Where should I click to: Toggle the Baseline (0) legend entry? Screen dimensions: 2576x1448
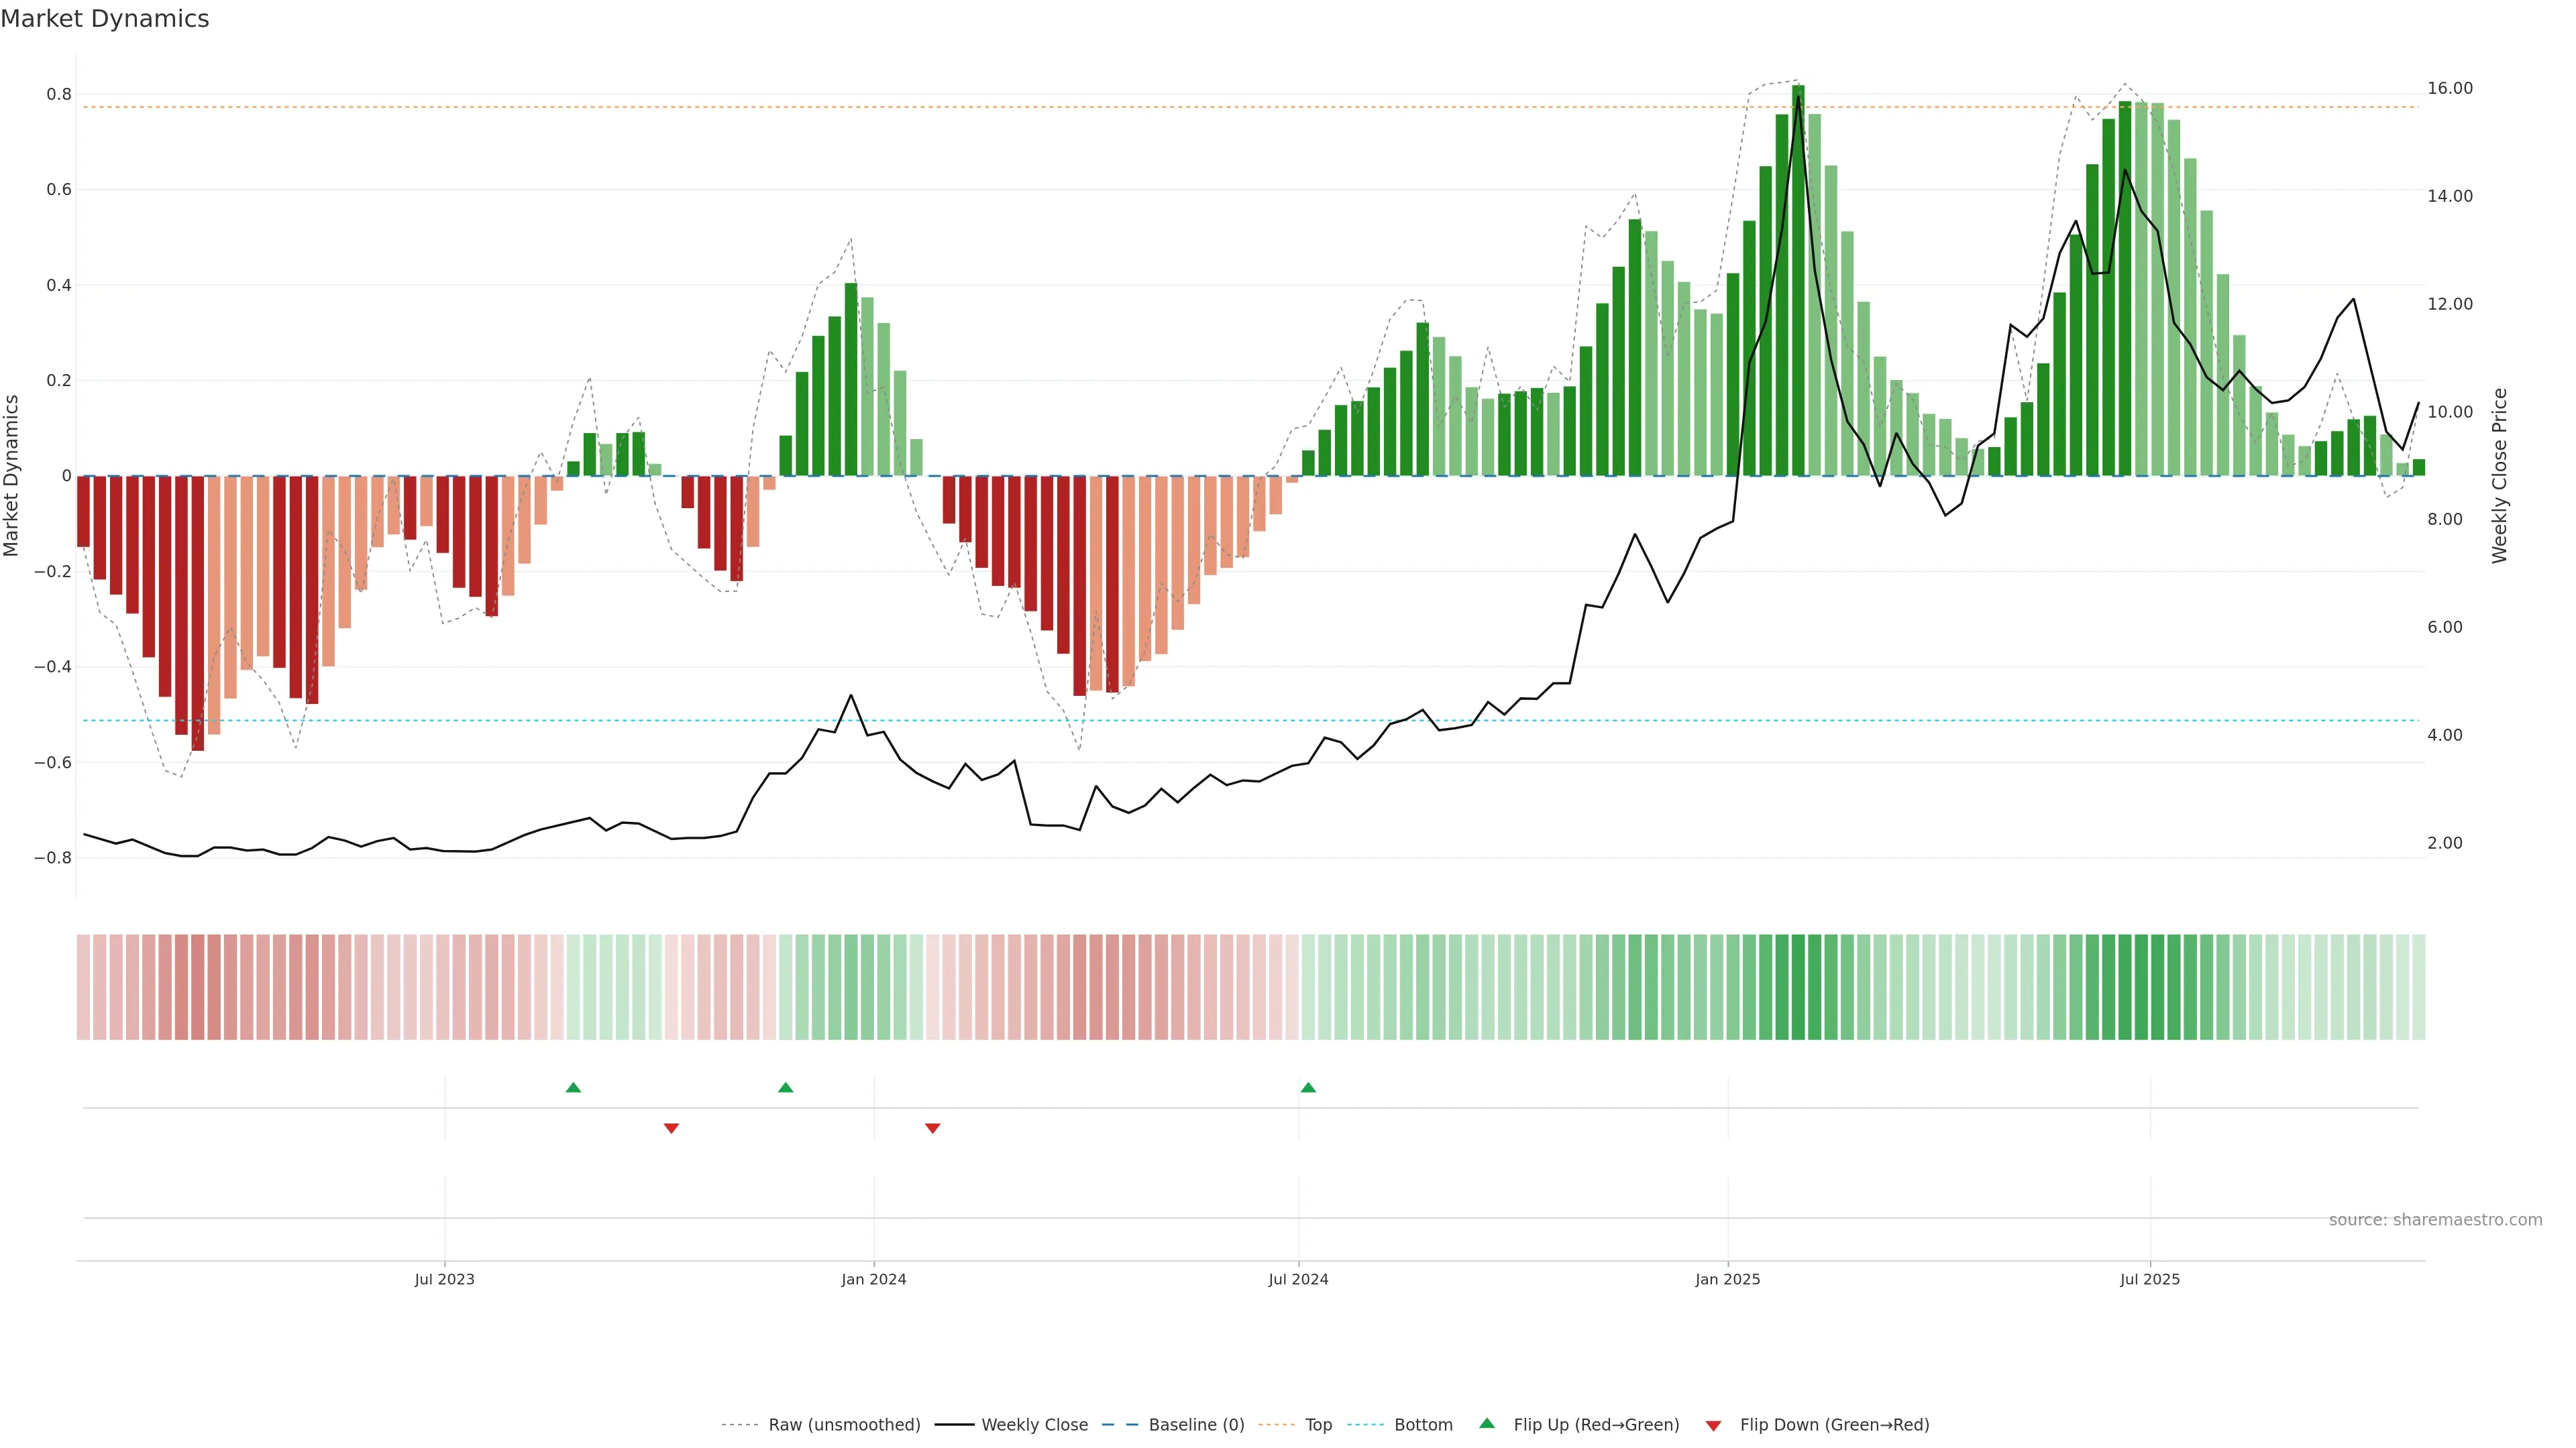click(1195, 1425)
